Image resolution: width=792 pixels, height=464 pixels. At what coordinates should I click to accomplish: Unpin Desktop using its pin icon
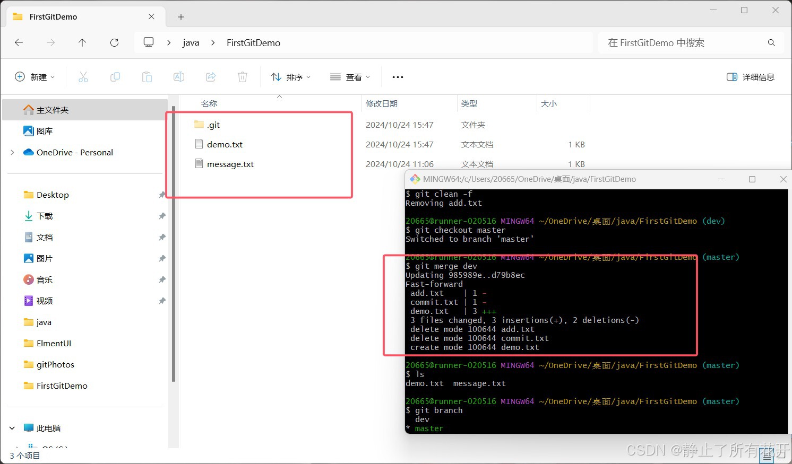pyautogui.click(x=162, y=195)
